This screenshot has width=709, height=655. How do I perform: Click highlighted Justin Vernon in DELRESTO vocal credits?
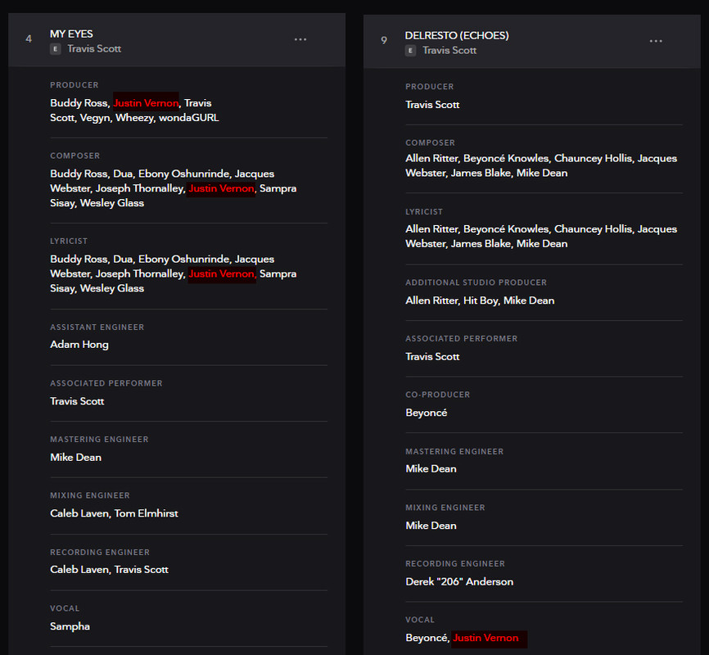[485, 638]
